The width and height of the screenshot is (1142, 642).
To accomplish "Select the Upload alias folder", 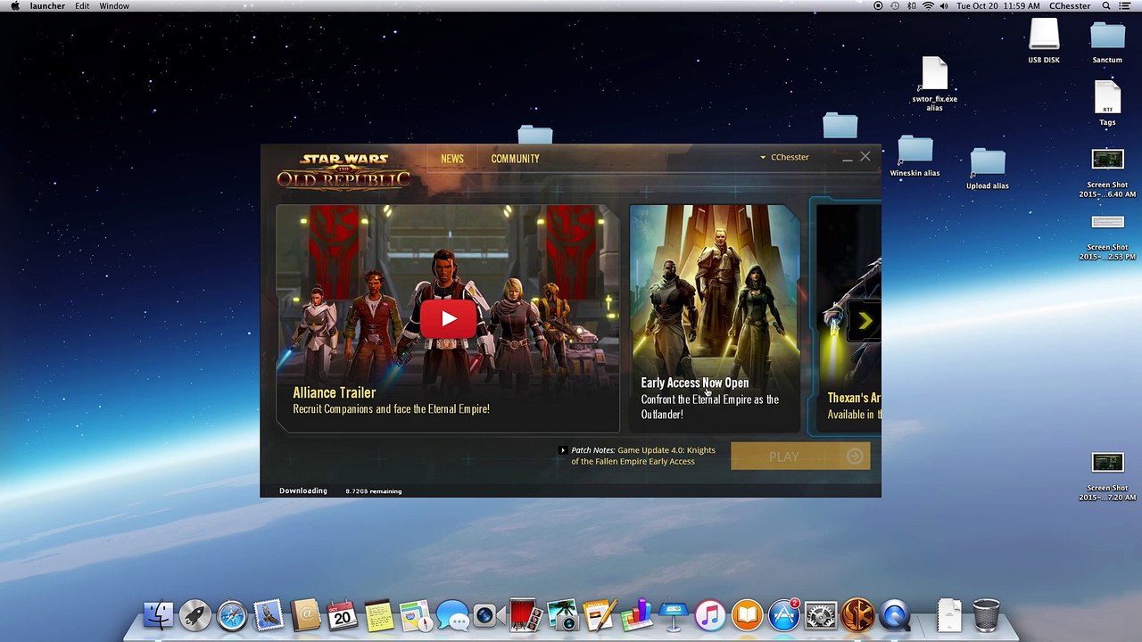I will (988, 169).
